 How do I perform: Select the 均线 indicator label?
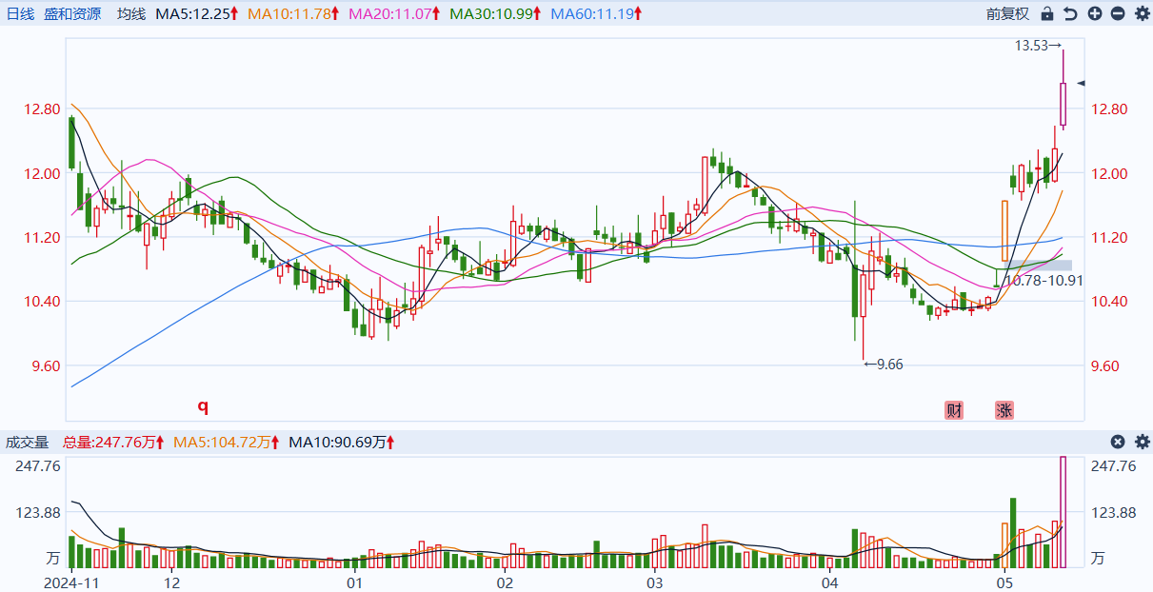(x=131, y=14)
